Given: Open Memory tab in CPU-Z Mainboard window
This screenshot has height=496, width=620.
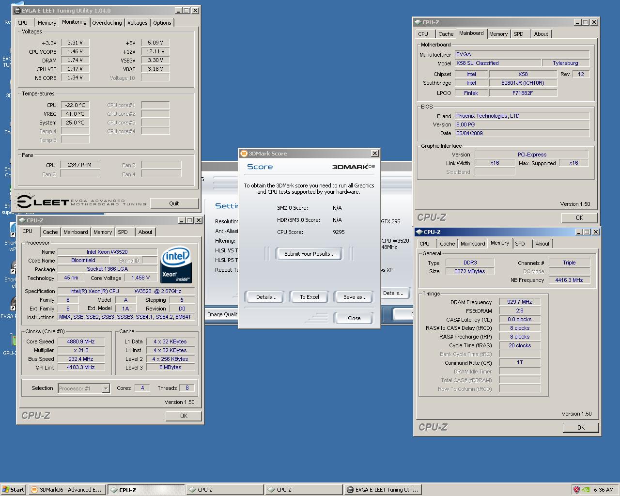Looking at the screenshot, I should click(498, 34).
